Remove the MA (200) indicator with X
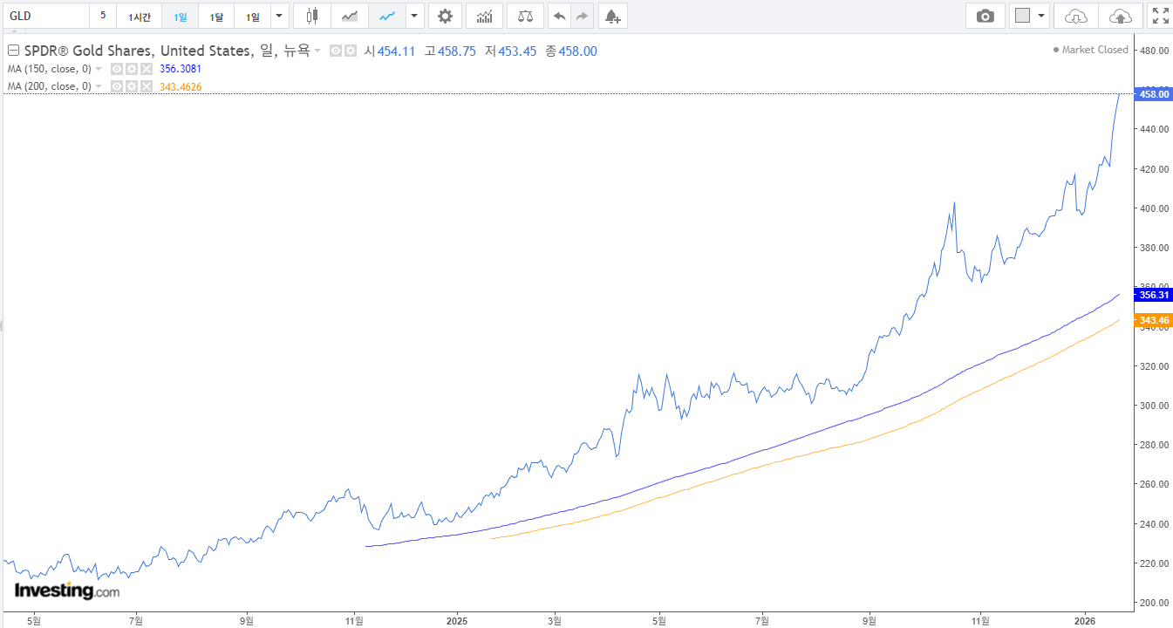Image resolution: width=1173 pixels, height=628 pixels. [146, 86]
